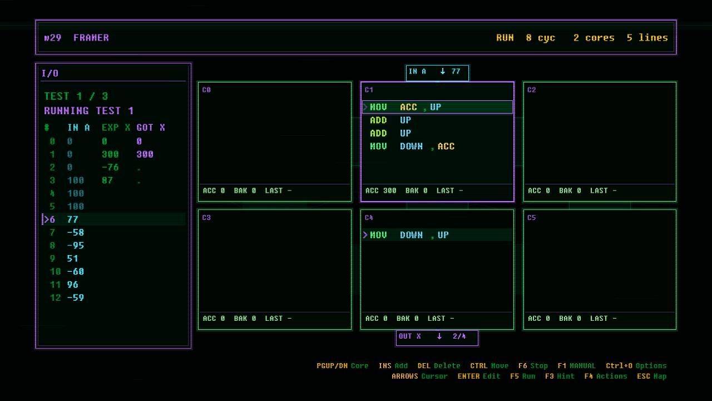Click the ARROWS Cursor hint
Image resolution: width=712 pixels, height=401 pixels.
(419, 376)
